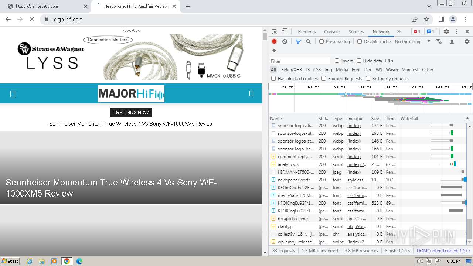Open the No throttling dropdown
The image size is (473, 266).
pos(412,42)
